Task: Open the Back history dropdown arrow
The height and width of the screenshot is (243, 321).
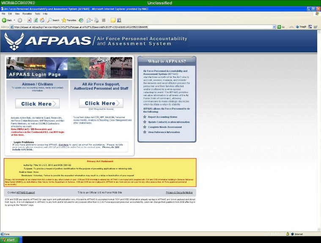Action: point(14,20)
